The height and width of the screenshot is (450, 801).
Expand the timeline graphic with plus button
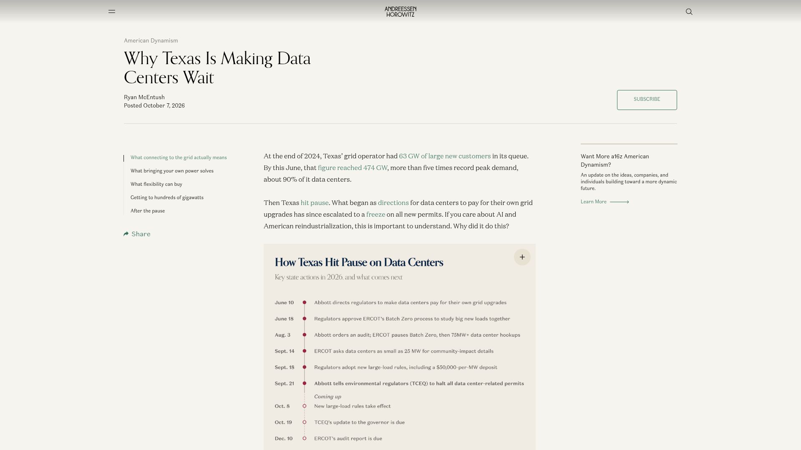point(522,257)
